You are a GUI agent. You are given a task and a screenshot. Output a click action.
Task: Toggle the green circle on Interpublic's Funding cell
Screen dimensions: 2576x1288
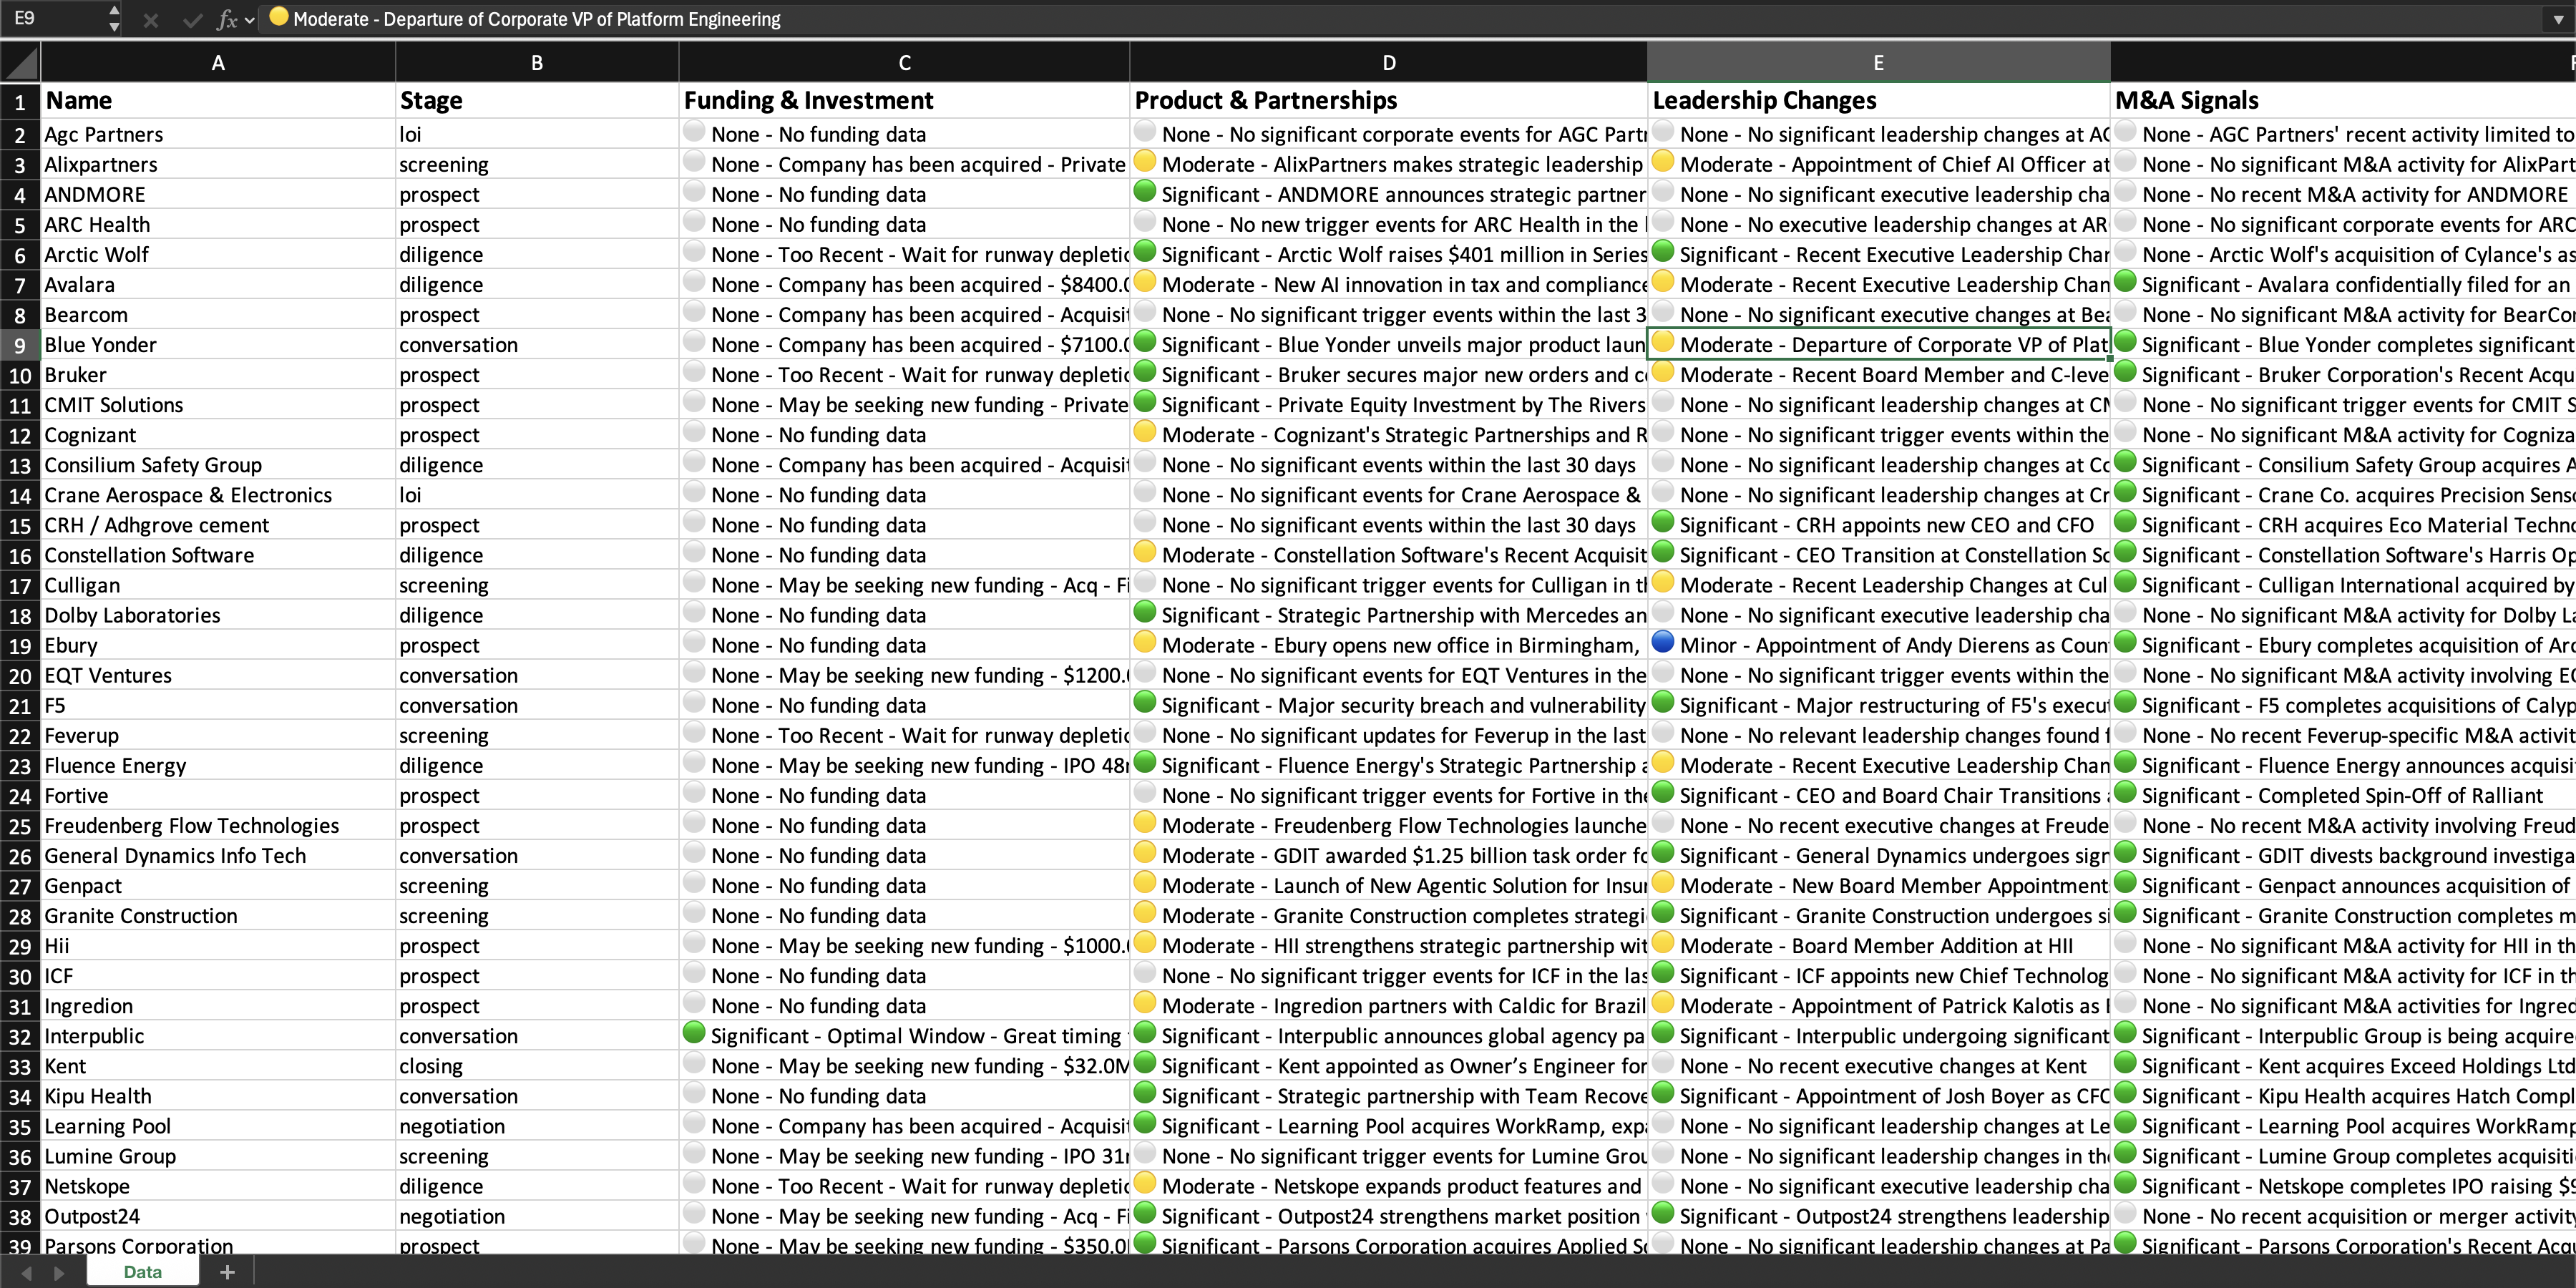(x=694, y=1033)
